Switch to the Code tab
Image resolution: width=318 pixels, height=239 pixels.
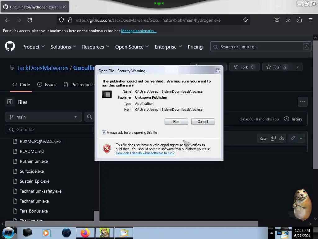click(x=21, y=85)
